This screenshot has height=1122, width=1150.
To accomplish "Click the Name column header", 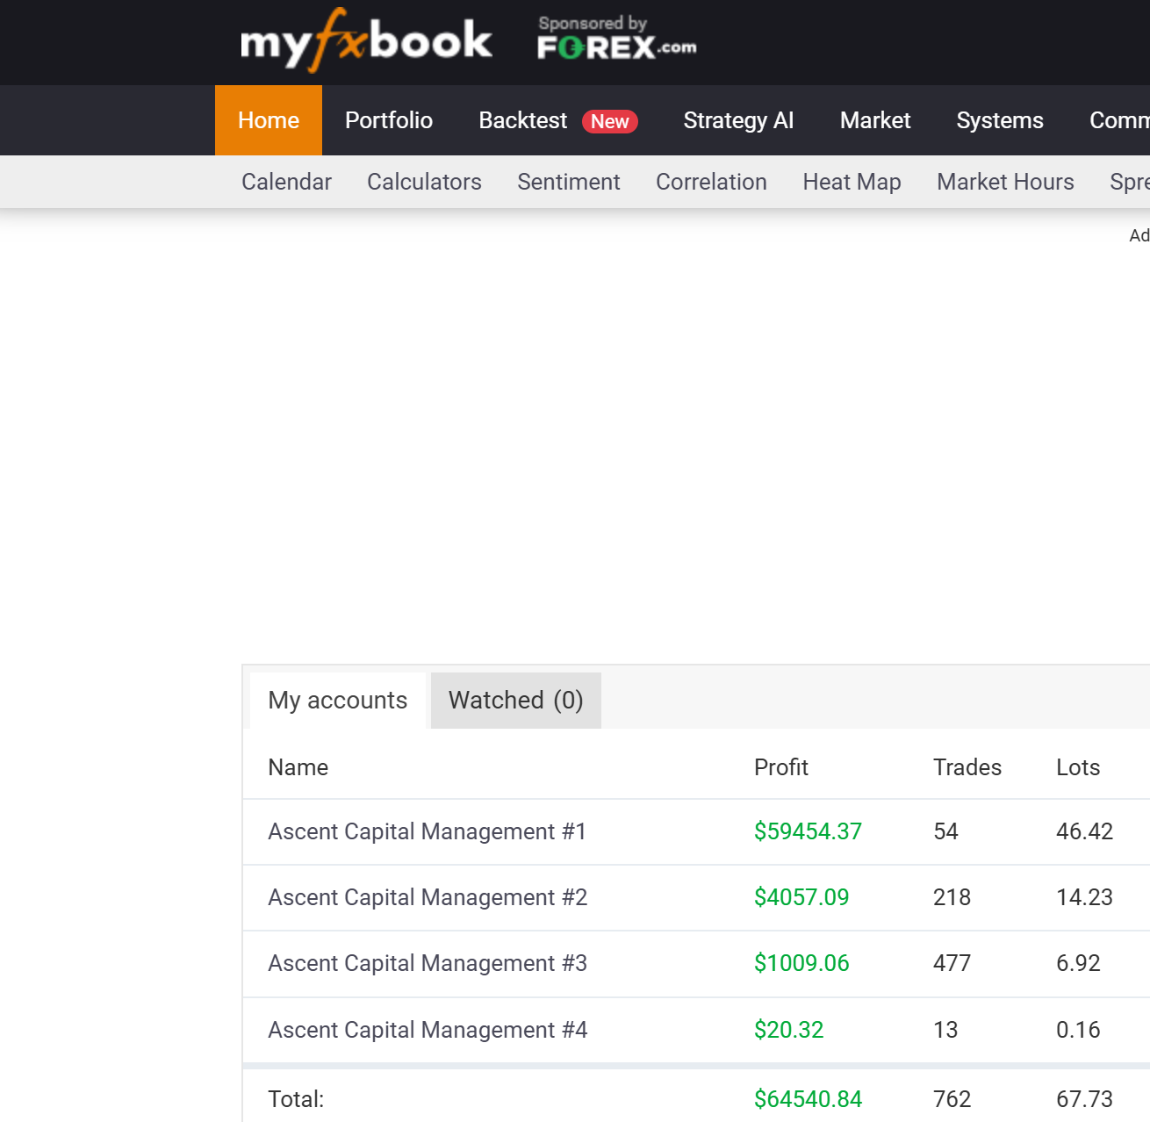I will coord(298,767).
